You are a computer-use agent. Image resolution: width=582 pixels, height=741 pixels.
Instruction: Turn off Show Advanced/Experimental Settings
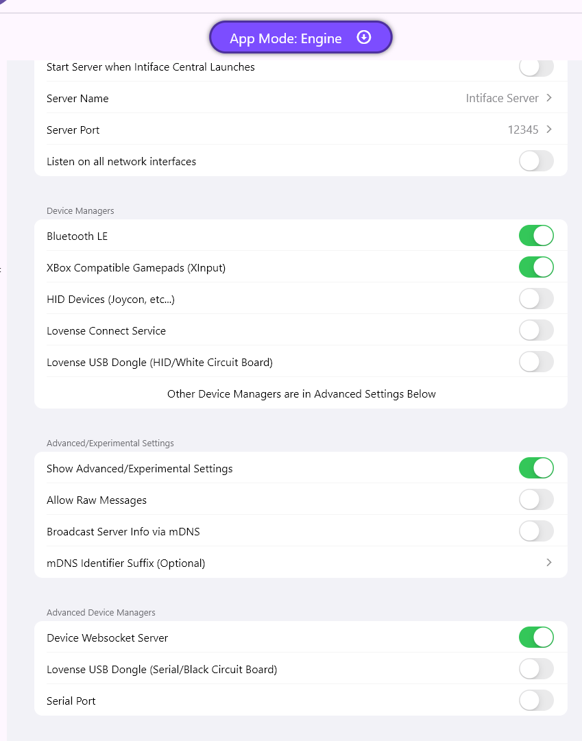536,468
